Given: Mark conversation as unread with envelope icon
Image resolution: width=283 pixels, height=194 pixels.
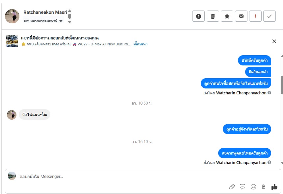Looking at the screenshot, I should click(x=241, y=16).
